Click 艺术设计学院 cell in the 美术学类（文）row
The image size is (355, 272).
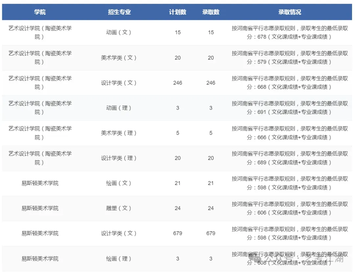pos(40,58)
